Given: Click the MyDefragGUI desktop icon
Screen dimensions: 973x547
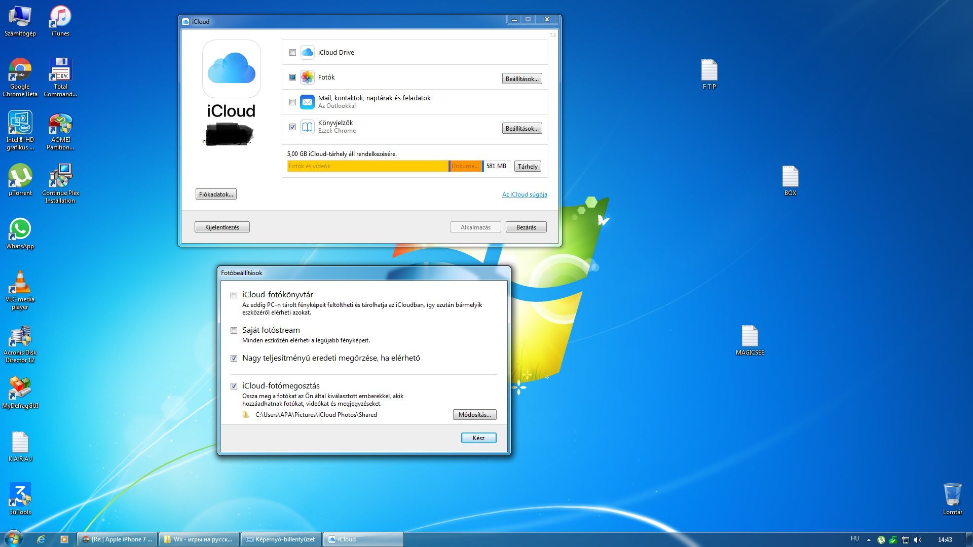Looking at the screenshot, I should [x=20, y=393].
